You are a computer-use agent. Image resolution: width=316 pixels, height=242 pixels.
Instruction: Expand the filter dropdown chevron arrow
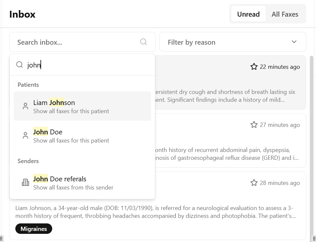tap(294, 42)
